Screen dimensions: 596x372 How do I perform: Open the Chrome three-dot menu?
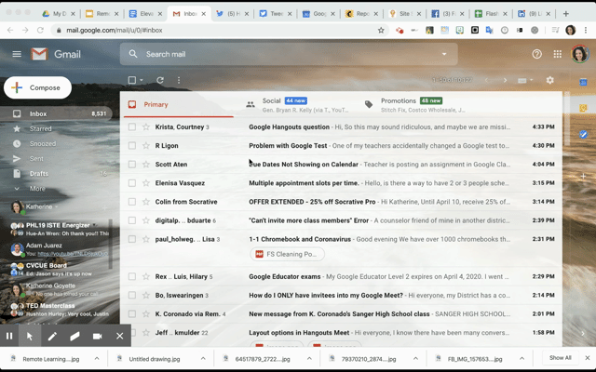point(586,31)
